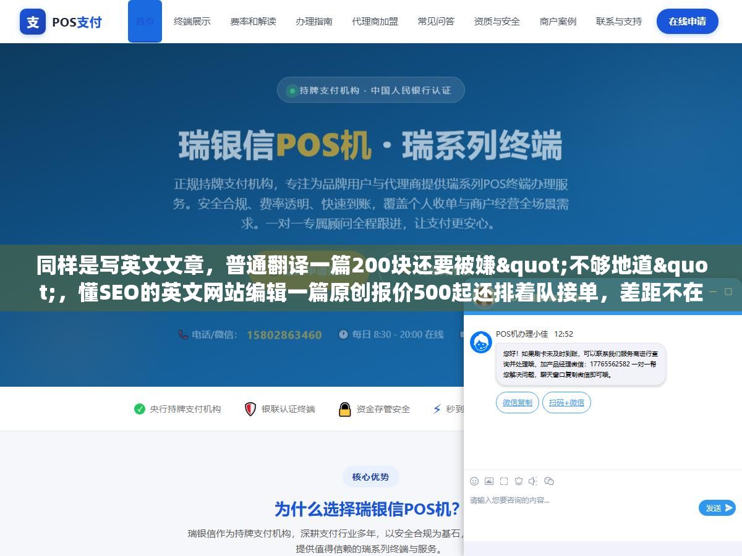
Task: Minimize the chat widget window
Action: [712, 291]
